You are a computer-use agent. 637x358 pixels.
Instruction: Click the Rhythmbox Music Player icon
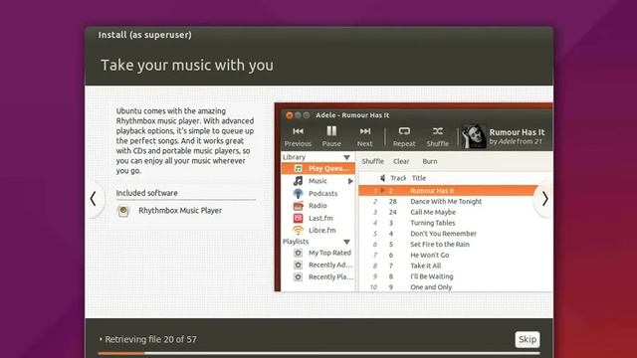point(123,211)
